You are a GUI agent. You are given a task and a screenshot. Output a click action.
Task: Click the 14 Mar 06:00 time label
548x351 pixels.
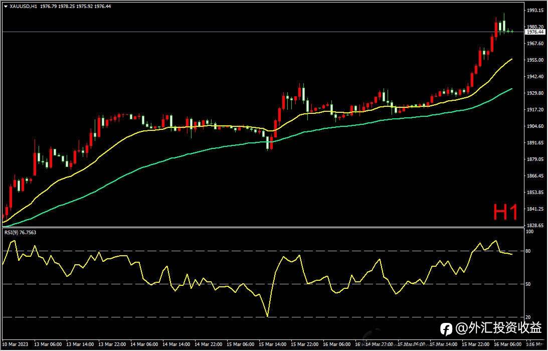pyautogui.click(x=145, y=344)
